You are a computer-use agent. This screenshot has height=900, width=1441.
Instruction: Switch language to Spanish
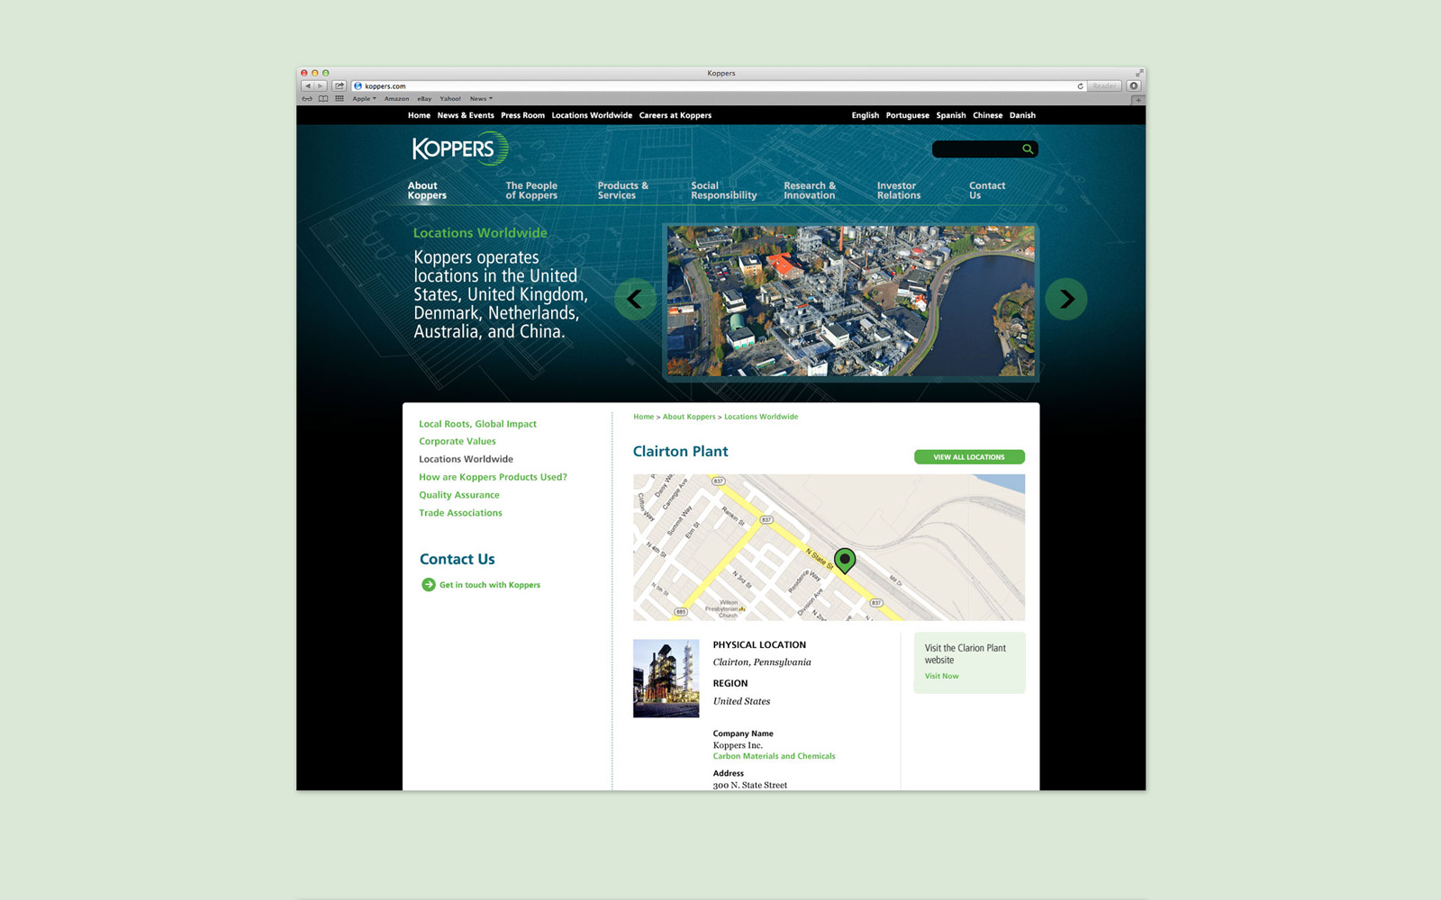951,115
